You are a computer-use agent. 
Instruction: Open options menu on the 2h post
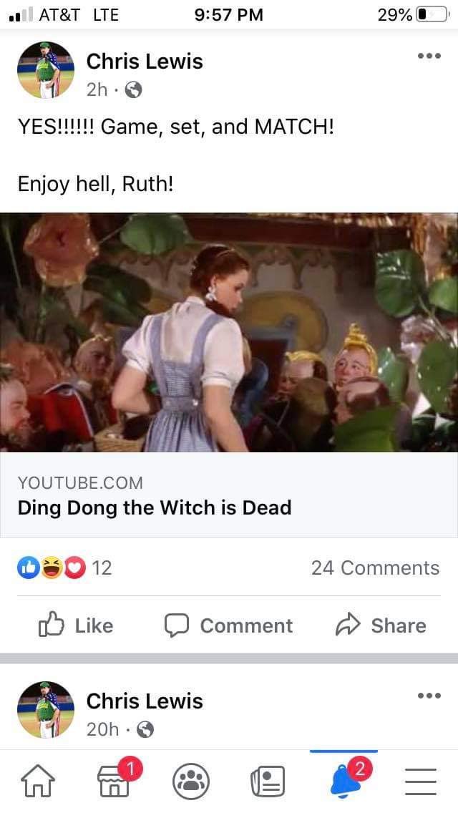click(429, 56)
